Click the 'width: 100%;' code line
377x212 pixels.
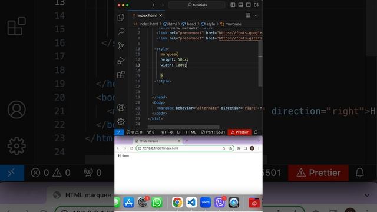tap(173, 65)
